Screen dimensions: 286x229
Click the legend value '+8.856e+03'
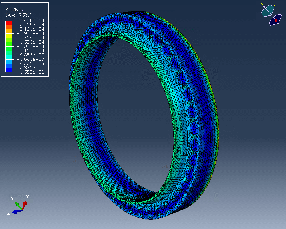click(31, 55)
